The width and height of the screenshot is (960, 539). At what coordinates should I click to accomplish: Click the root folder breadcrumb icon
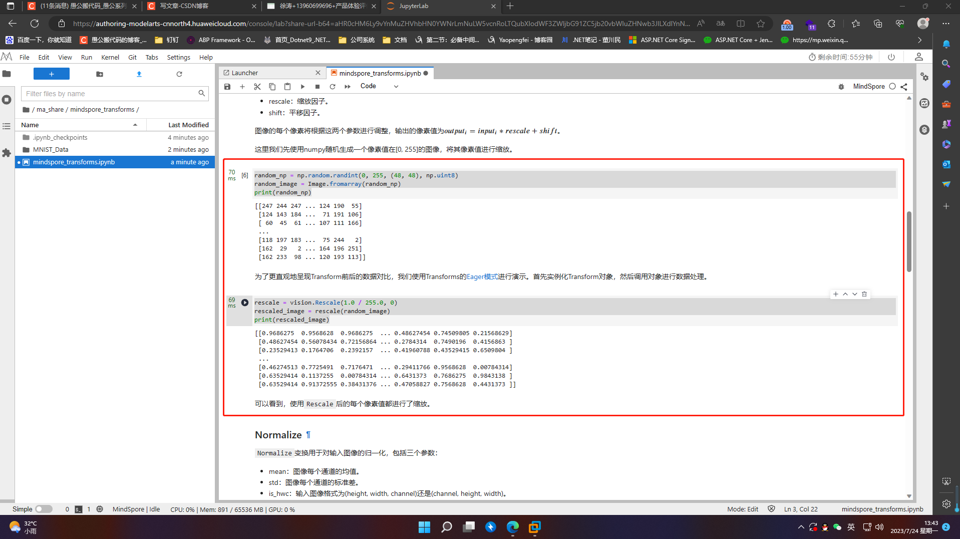pos(26,109)
